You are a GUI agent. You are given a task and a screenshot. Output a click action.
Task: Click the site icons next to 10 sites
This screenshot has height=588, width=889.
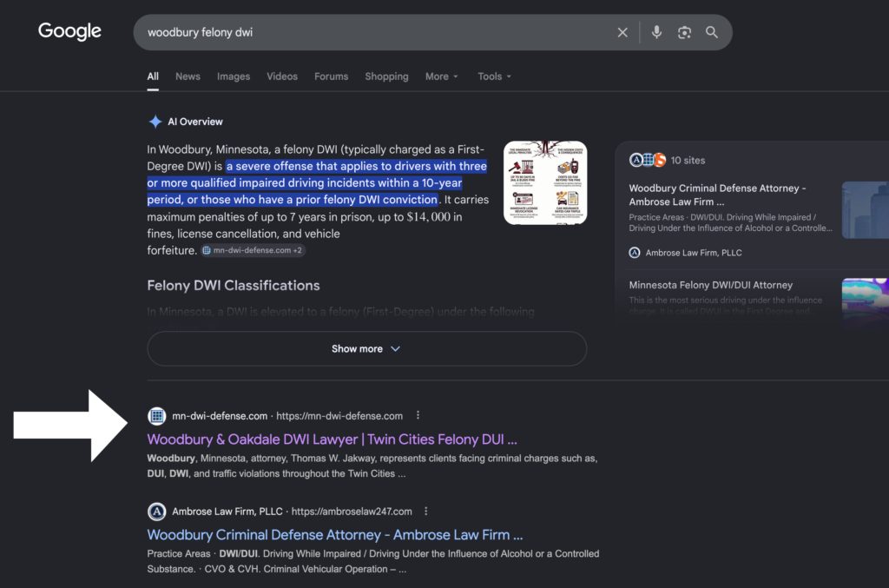648,161
